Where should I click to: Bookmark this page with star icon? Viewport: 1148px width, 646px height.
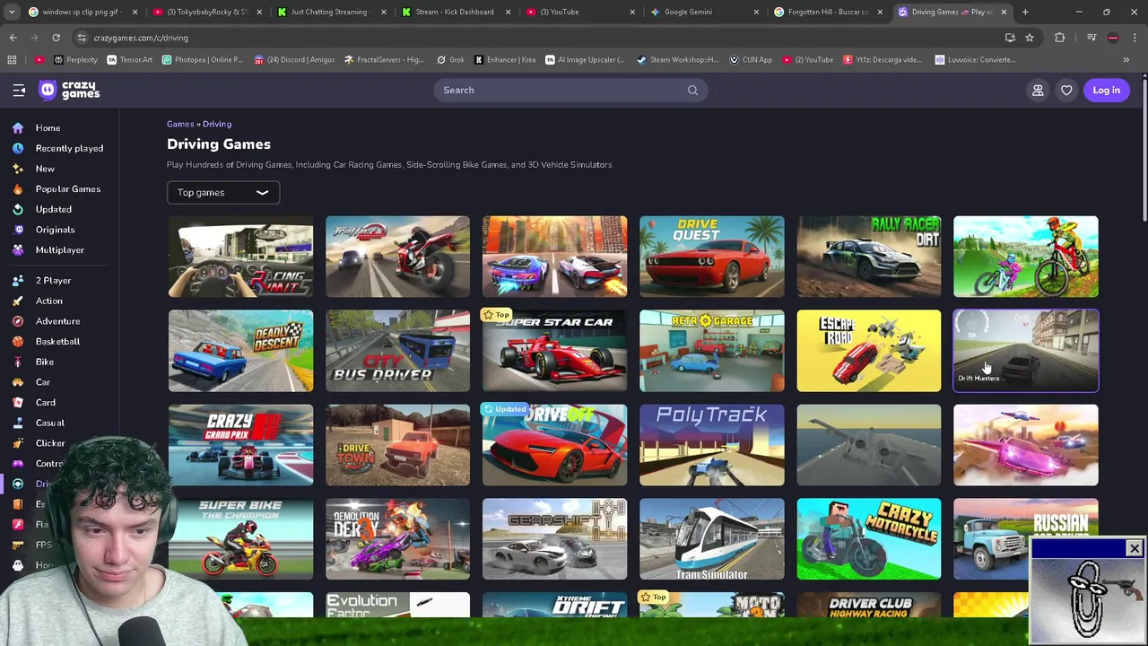point(1030,38)
